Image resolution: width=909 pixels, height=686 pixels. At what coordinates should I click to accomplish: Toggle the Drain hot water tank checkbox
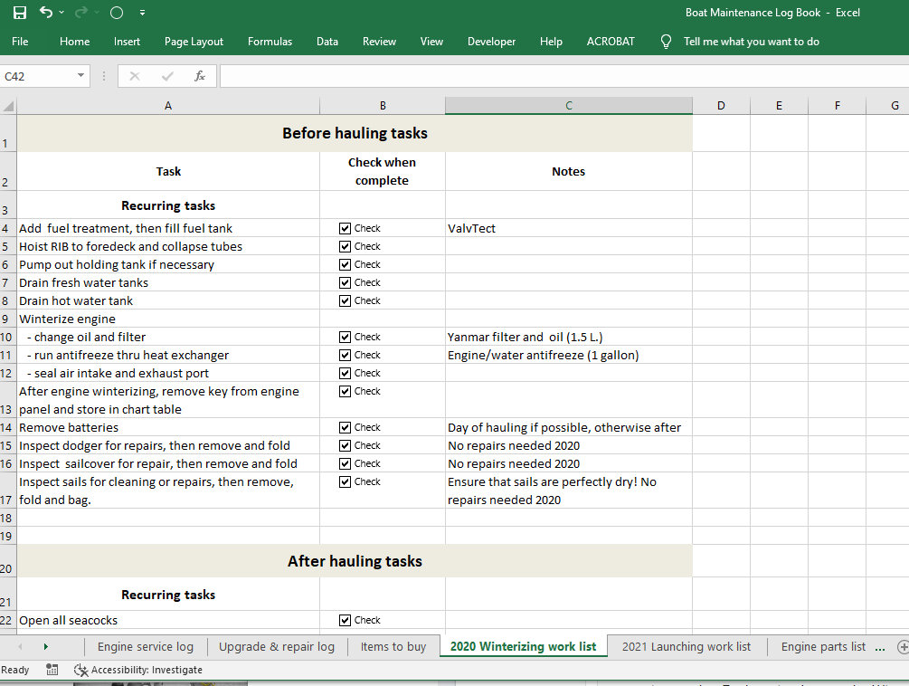coord(345,300)
